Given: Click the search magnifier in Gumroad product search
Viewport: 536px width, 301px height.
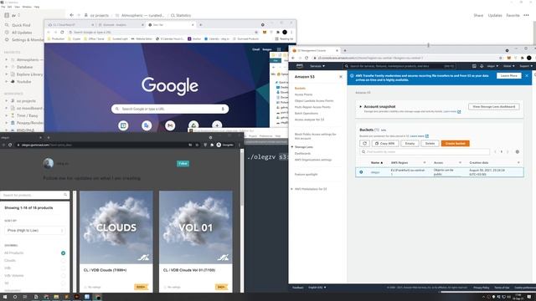Looking at the screenshot, I should pos(65,195).
